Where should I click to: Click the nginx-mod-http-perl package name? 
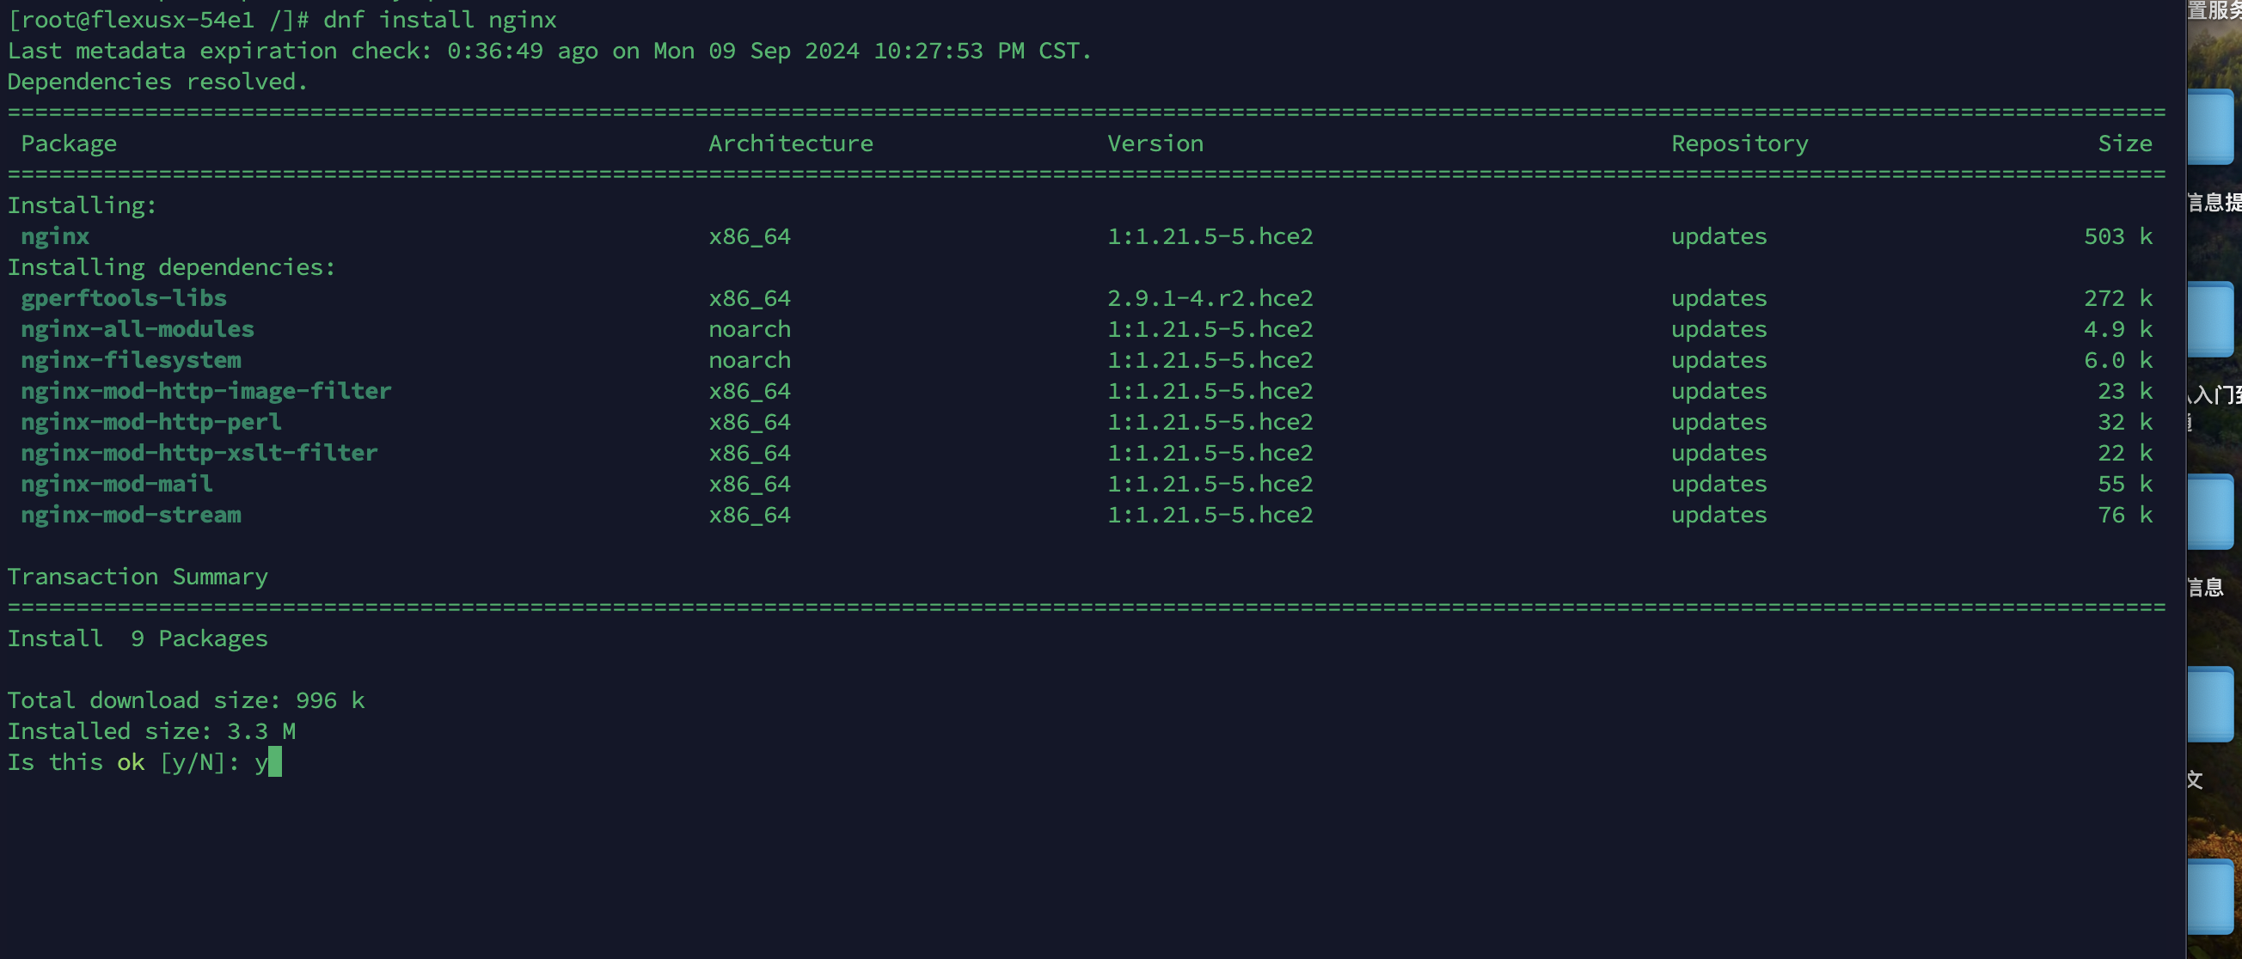pyautogui.click(x=151, y=422)
